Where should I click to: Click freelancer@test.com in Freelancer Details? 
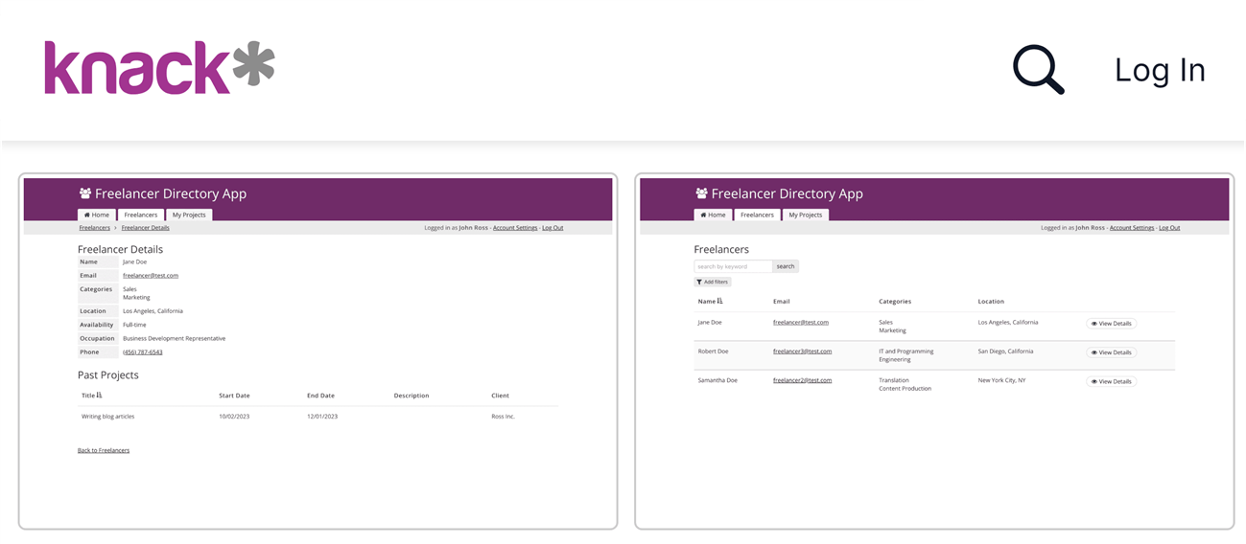(x=151, y=276)
